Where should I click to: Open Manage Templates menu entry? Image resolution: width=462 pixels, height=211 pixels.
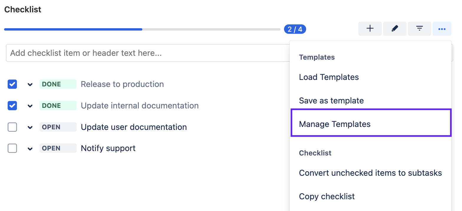click(x=335, y=124)
